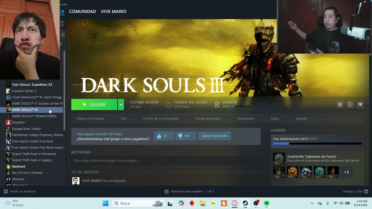Click the unlocked achievements progress bar
The width and height of the screenshot is (372, 209).
317,144
